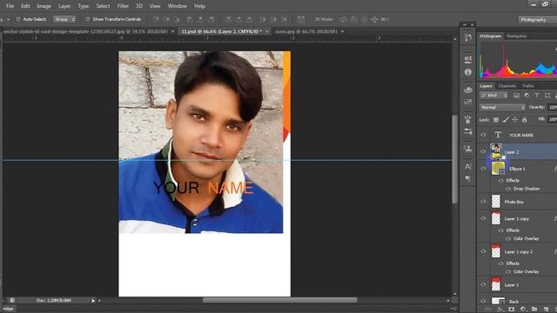Image resolution: width=557 pixels, height=313 pixels.
Task: Switch to the Paths tab
Action: (528, 86)
